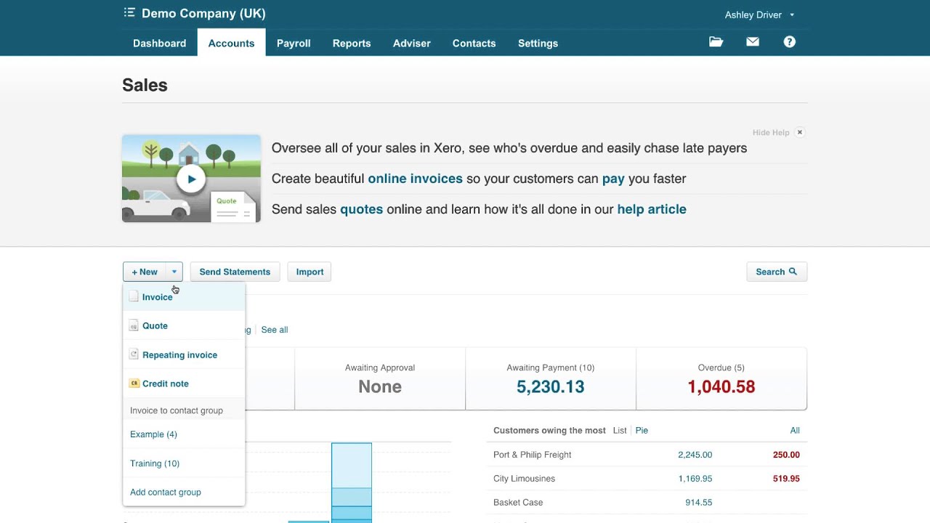Click the 1,169.95 amount owing
Screen dimensions: 930x523
click(x=695, y=479)
